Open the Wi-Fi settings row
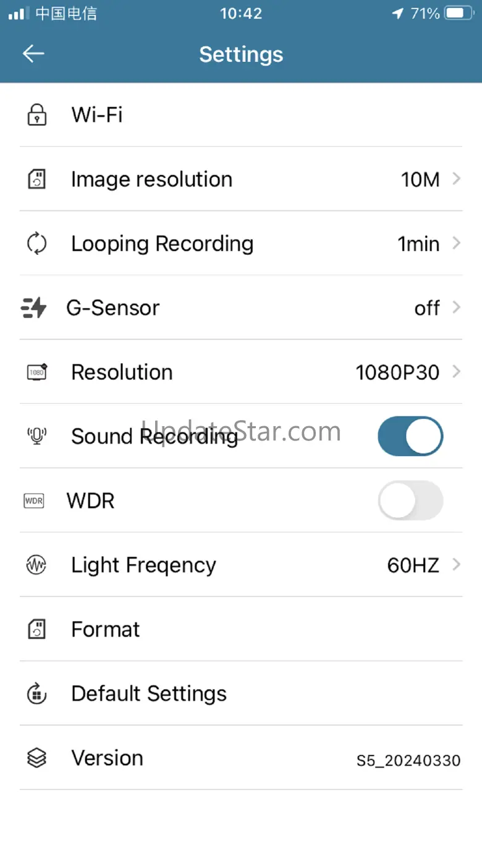This screenshot has width=482, height=858. (x=241, y=115)
